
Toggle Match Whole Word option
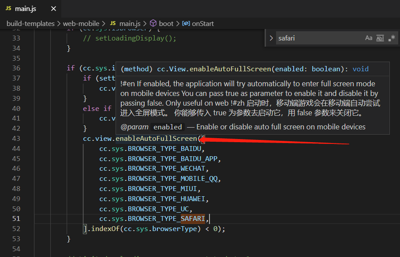[x=380, y=38]
